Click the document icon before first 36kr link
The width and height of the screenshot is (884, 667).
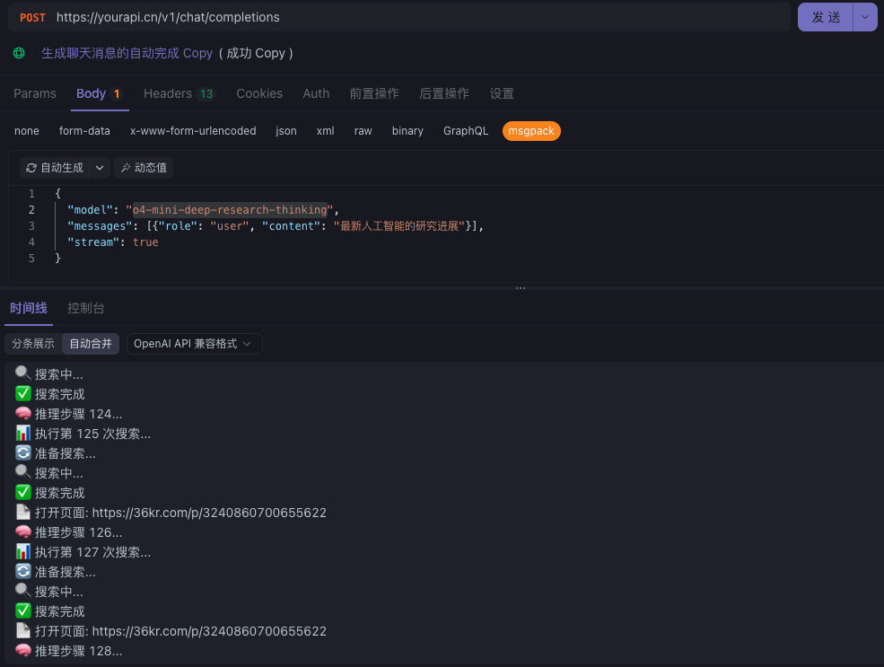pos(23,512)
